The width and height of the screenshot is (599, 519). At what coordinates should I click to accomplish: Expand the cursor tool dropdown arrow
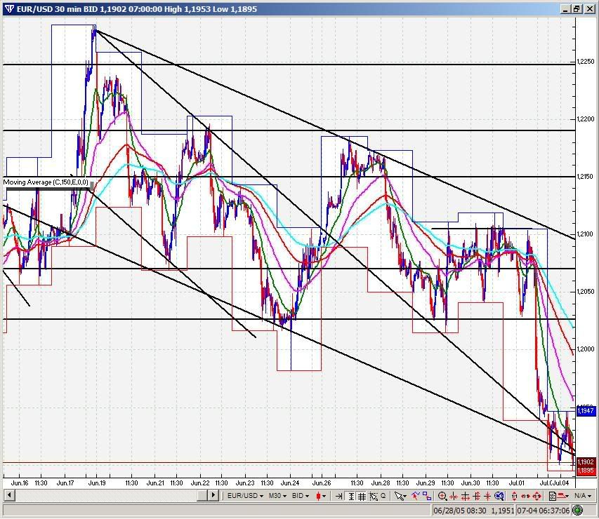(404, 497)
